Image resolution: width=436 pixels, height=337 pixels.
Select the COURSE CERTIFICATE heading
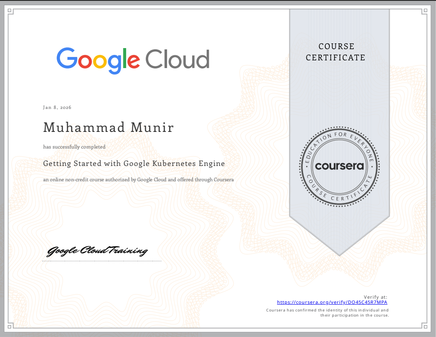point(336,52)
